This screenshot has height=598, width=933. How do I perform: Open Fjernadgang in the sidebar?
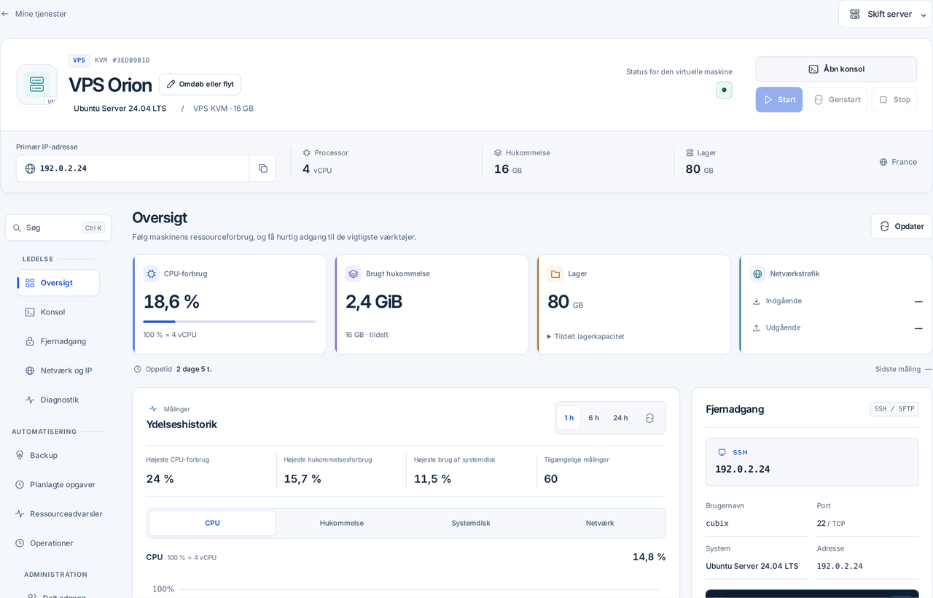click(58, 341)
